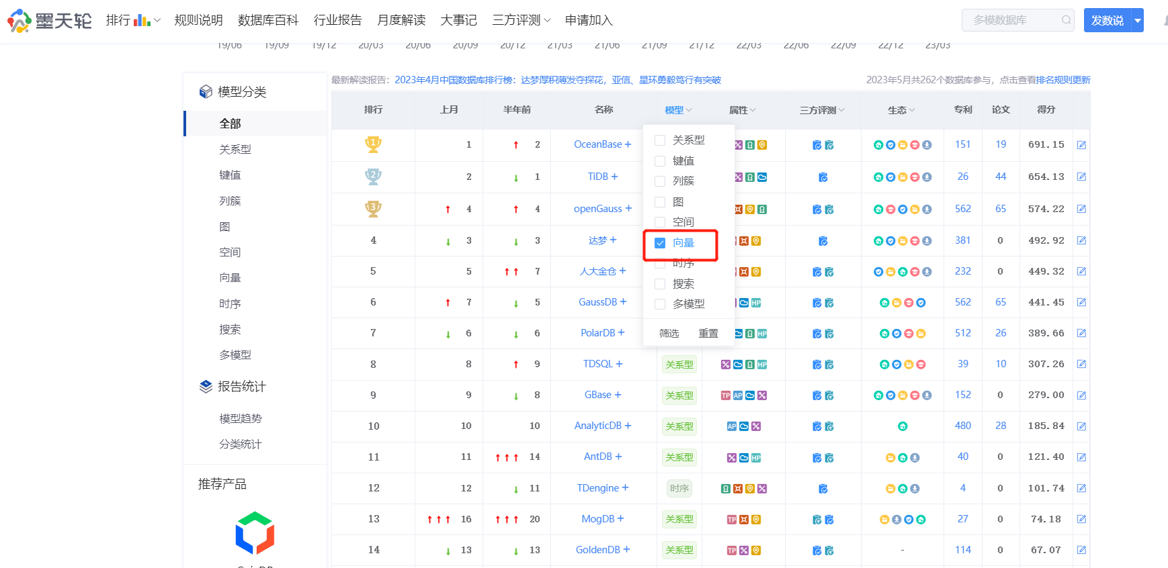Click third-party evaluation icon in 达梦 row
The height and width of the screenshot is (568, 1168).
pyautogui.click(x=823, y=241)
